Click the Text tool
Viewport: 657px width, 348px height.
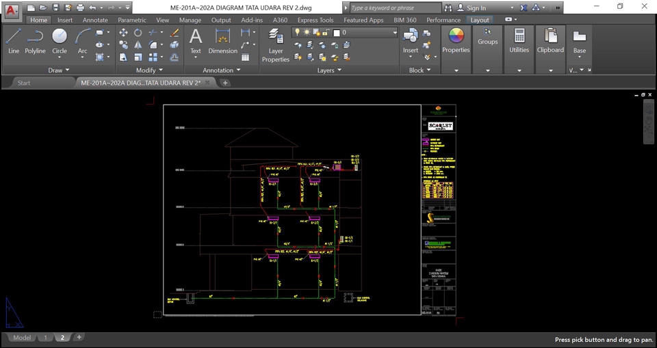(x=196, y=42)
